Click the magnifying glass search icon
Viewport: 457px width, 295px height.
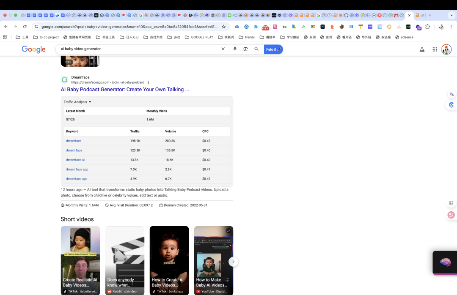click(256, 49)
